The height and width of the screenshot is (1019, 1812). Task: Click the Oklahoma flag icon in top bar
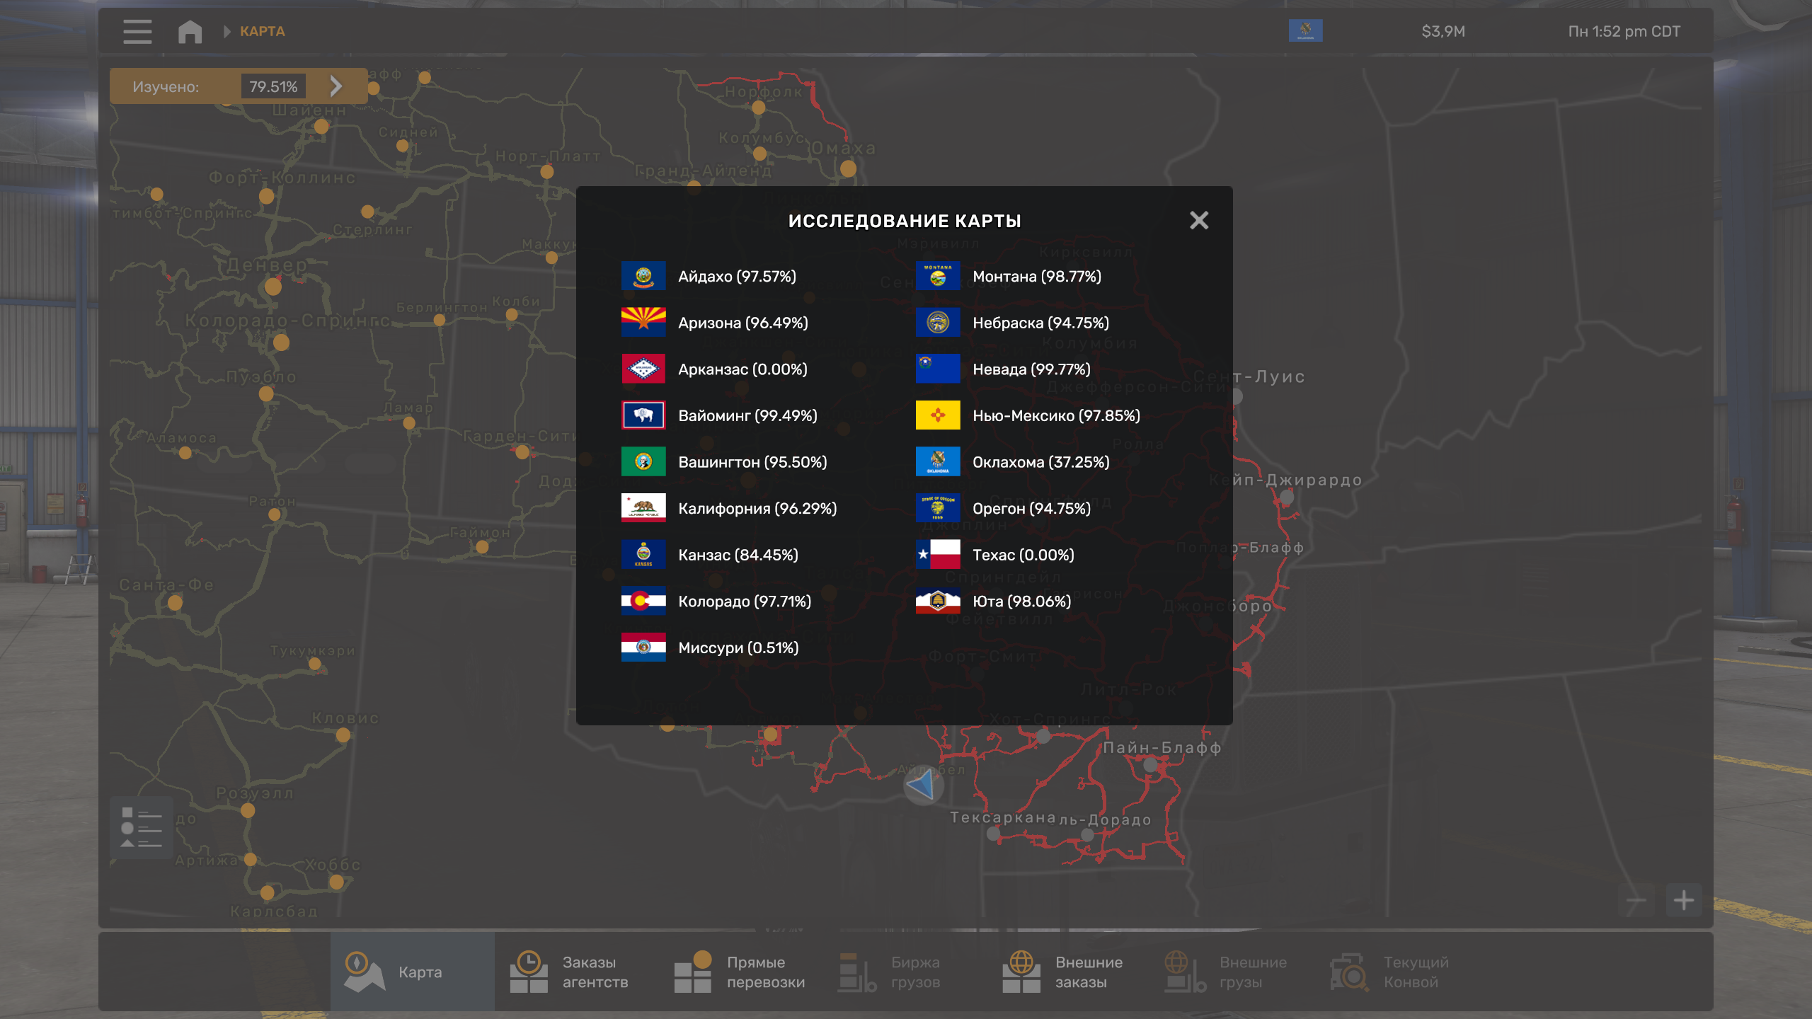1305,31
